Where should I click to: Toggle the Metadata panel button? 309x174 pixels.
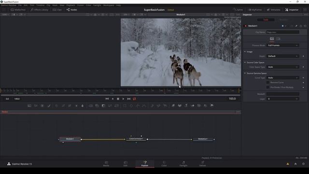pos(274,10)
